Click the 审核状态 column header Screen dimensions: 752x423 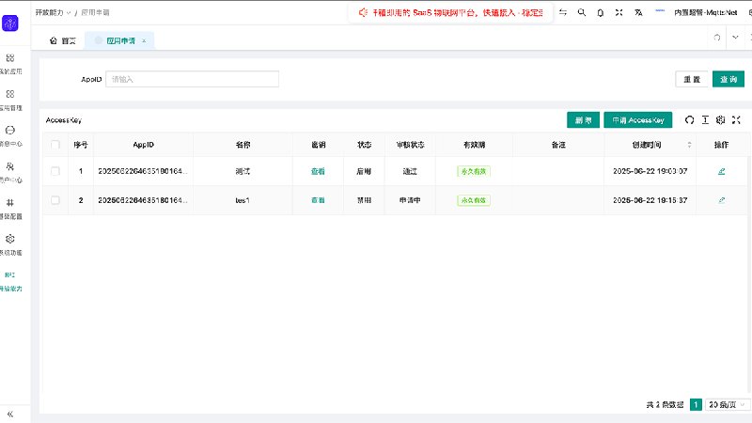point(410,145)
